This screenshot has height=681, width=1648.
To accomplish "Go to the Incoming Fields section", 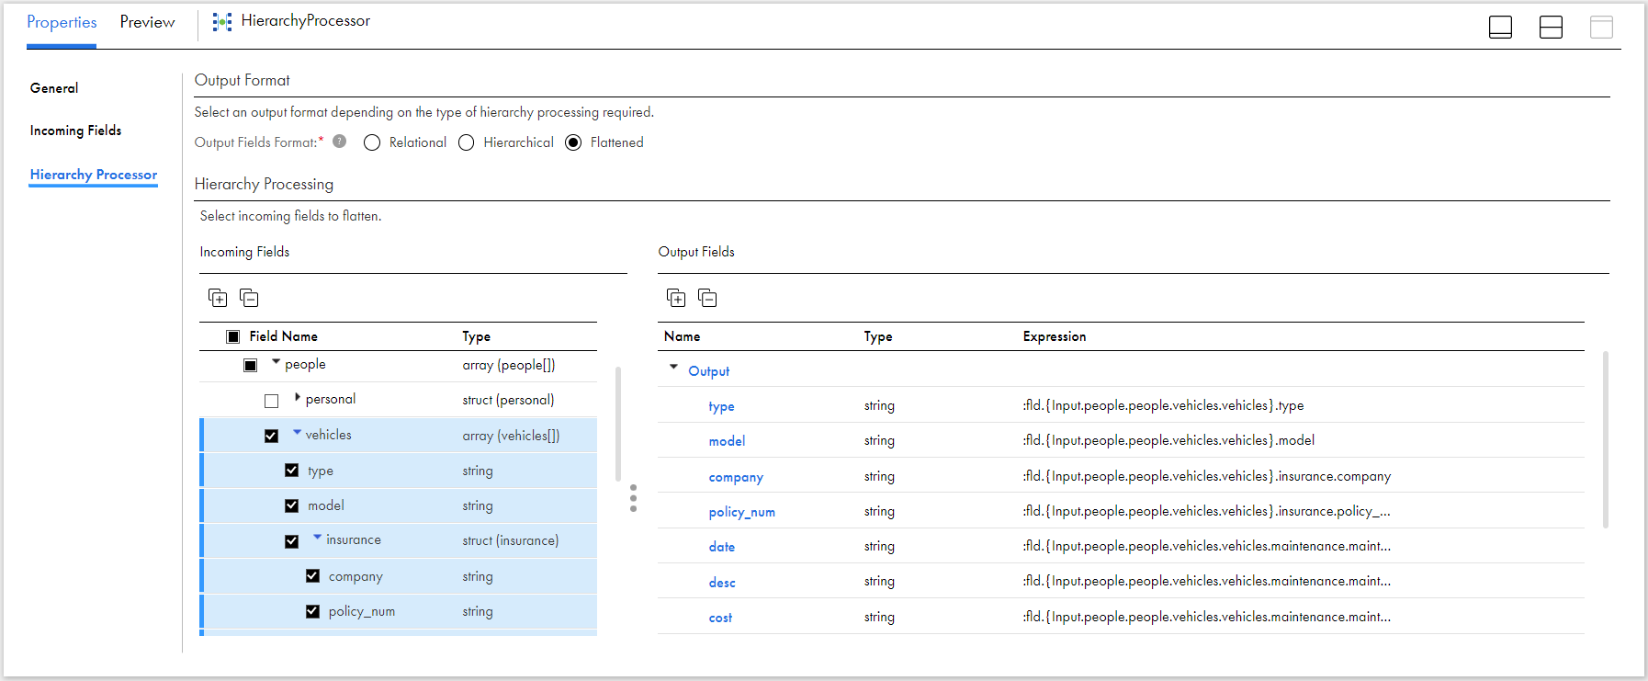I will point(75,131).
